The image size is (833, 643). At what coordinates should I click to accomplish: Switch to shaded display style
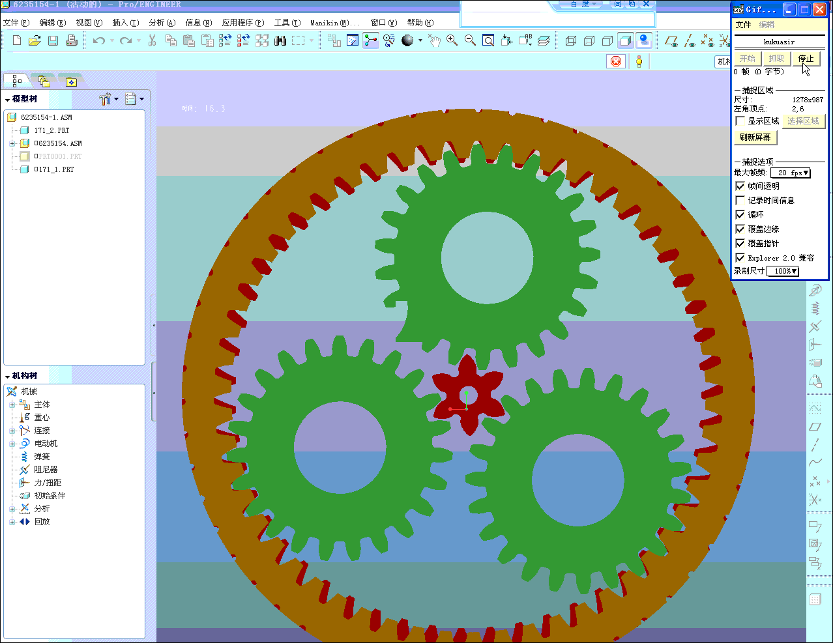coord(626,40)
